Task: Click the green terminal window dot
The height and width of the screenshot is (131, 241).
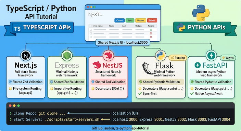Action: pyautogui.click(x=18, y=105)
